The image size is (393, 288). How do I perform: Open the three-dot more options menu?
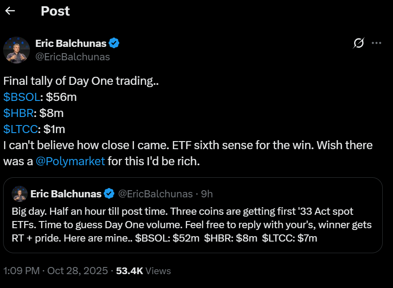coord(376,43)
